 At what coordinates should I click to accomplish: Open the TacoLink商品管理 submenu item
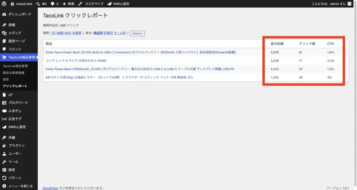15,66
